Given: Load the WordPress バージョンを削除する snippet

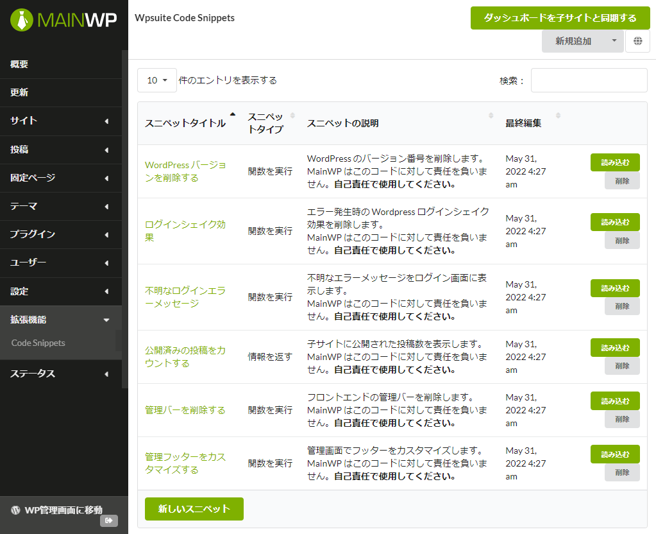Looking at the screenshot, I should coord(615,162).
